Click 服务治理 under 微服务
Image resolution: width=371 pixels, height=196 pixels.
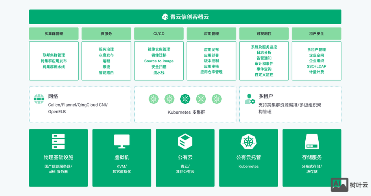click(106, 49)
